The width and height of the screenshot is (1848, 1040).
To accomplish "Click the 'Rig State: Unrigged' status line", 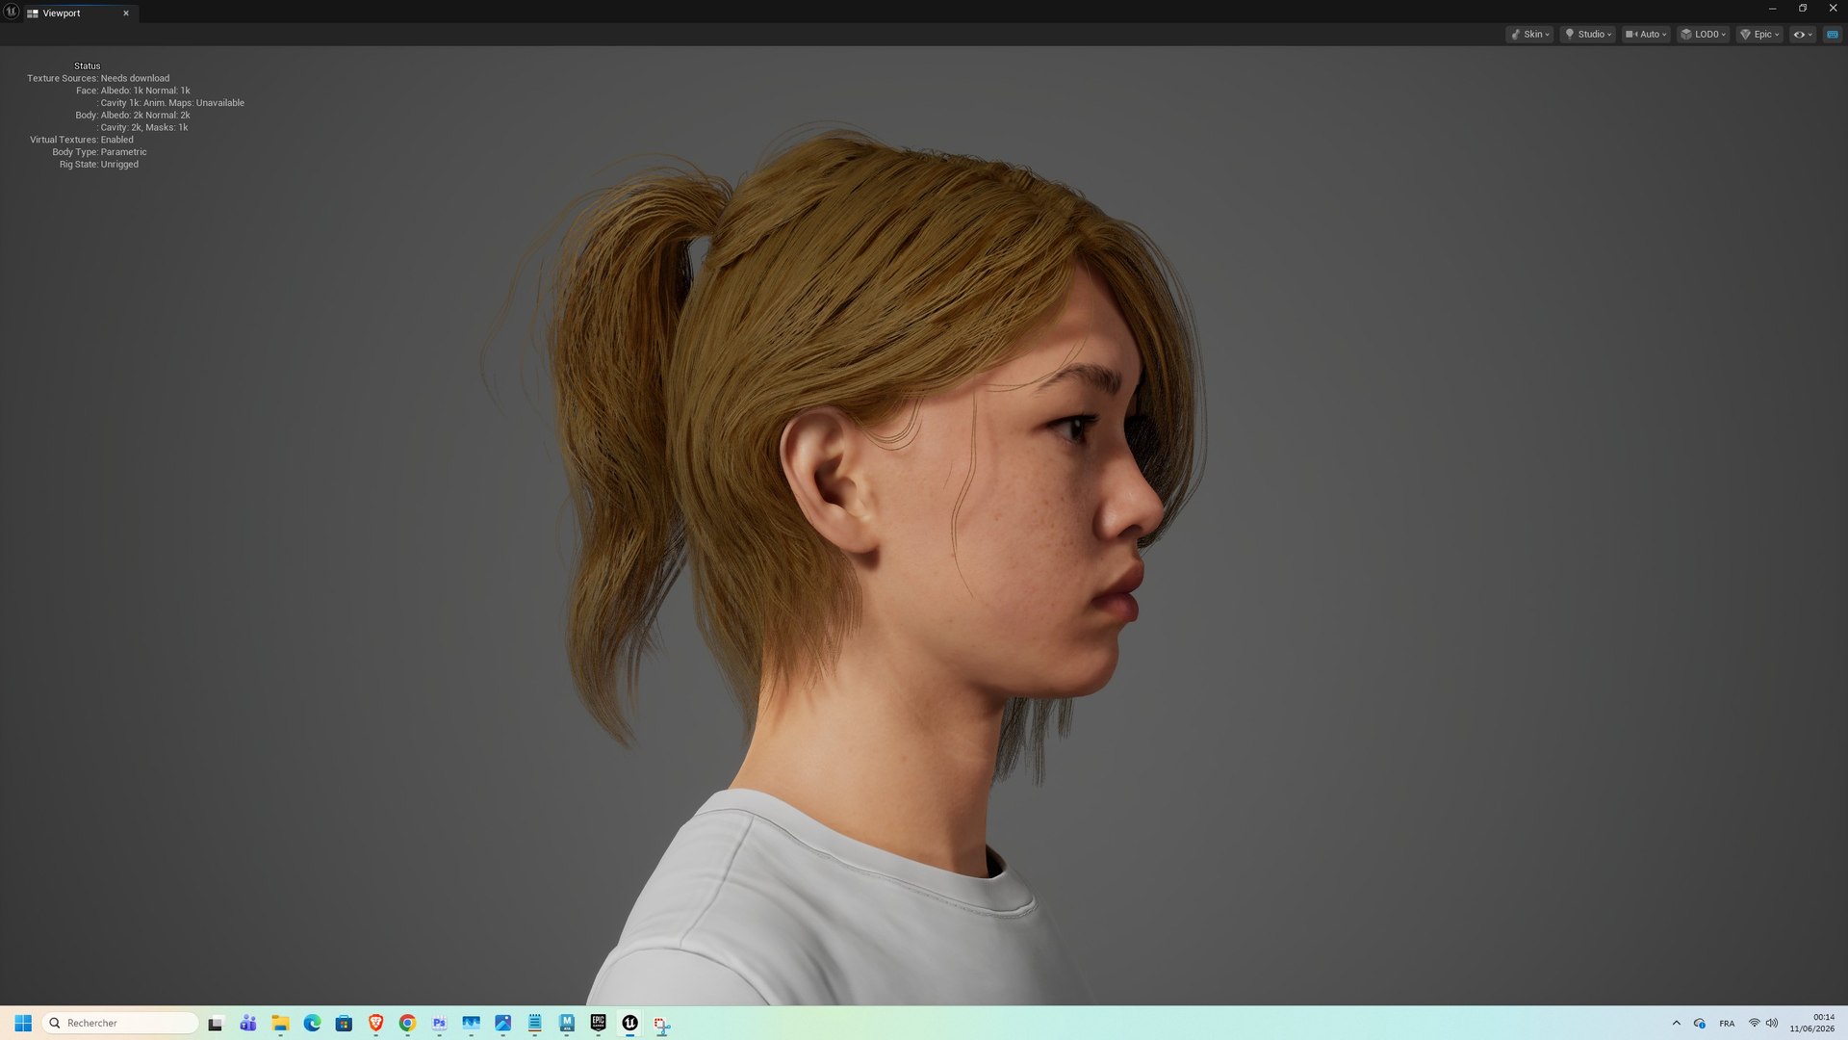I will point(99,165).
